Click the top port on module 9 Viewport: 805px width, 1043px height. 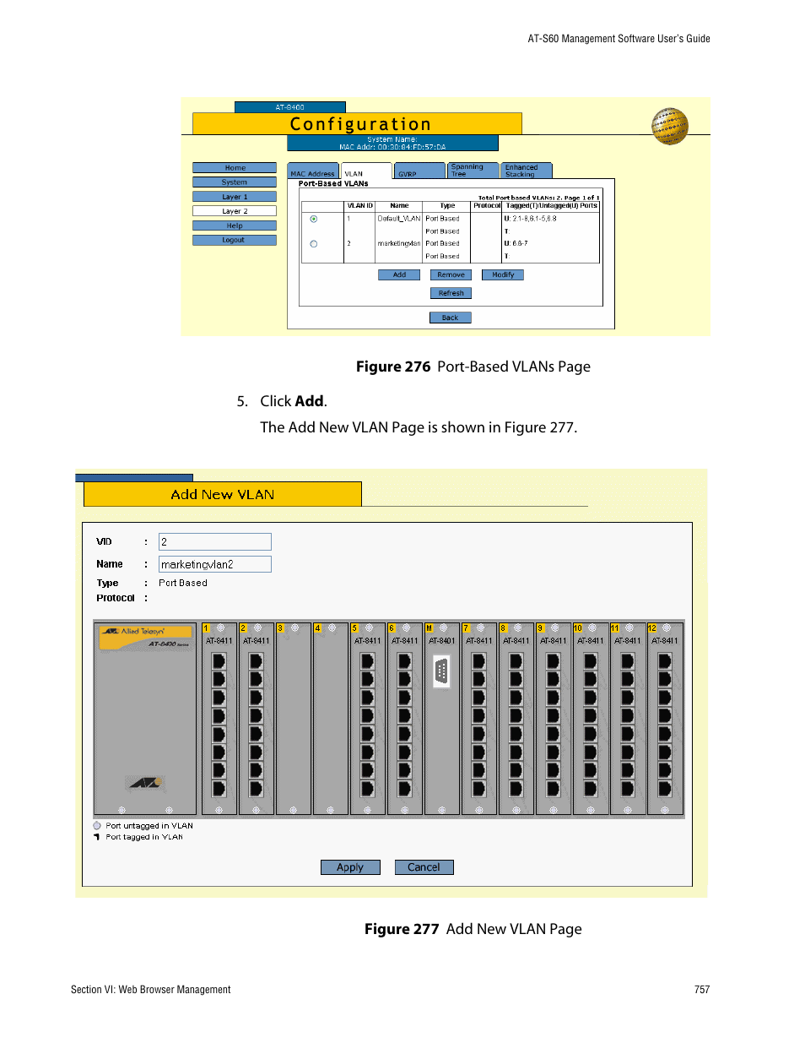point(553,660)
